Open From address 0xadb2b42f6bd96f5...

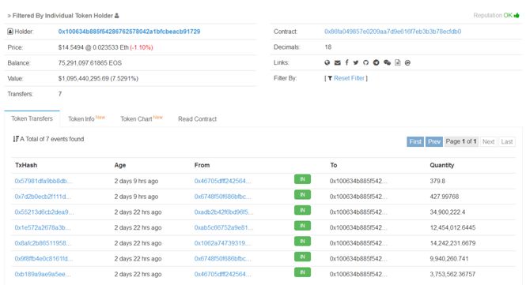pos(224,212)
